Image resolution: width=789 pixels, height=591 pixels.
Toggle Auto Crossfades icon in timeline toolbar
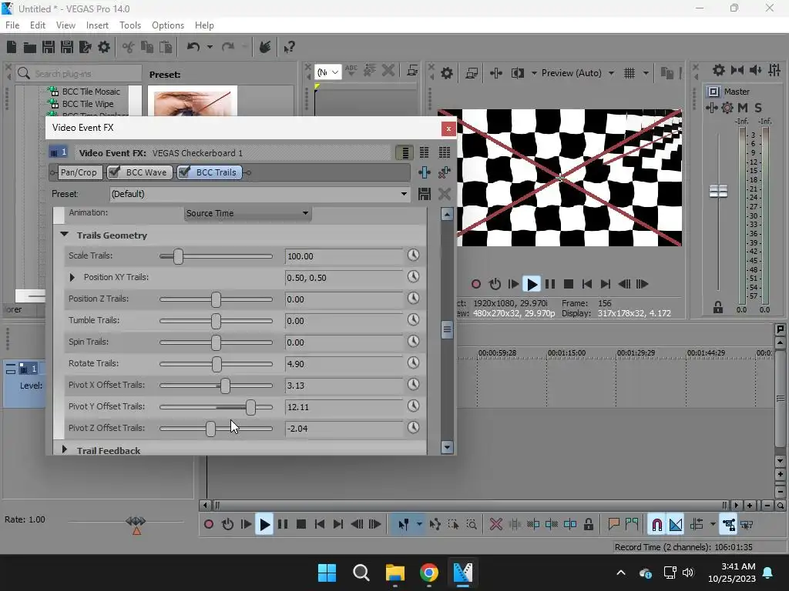675,525
